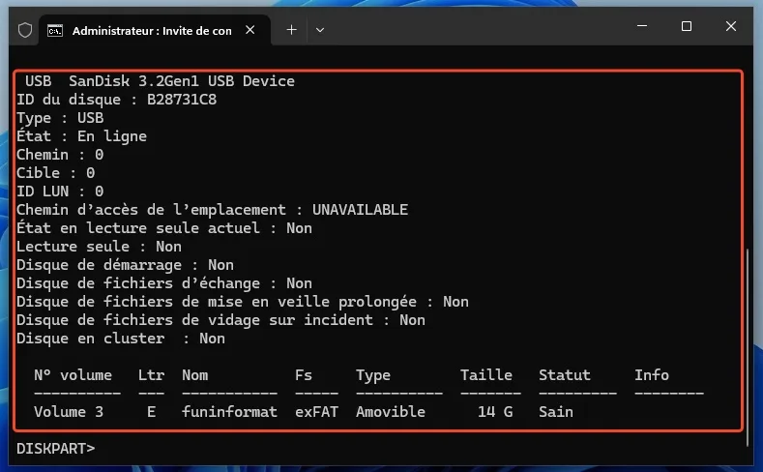Screen dimensions: 763x472
Task: Click the line 'Disque de fichiers d'échange : Non'
Action: pos(164,283)
